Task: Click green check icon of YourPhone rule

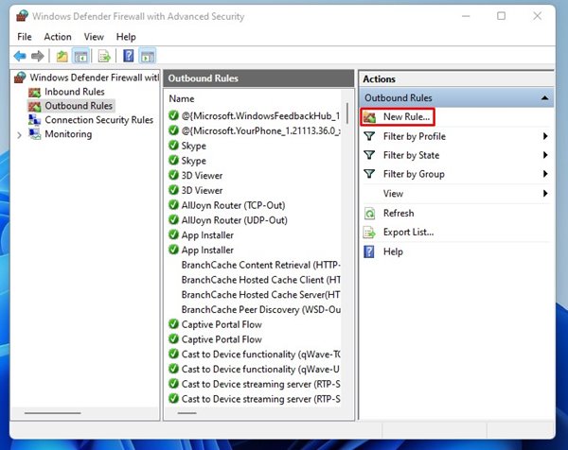Action: tap(173, 130)
